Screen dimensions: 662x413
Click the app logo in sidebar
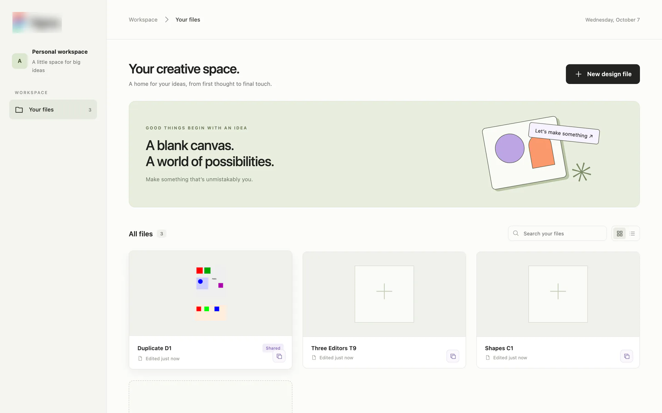(37, 23)
